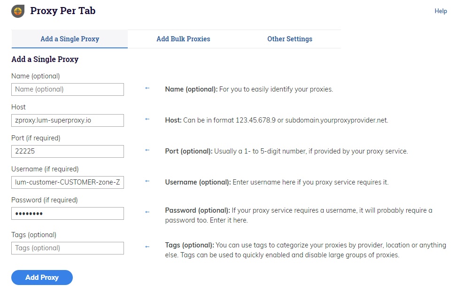This screenshot has width=464, height=293.
Task: Click the arrow icon beside Port description
Action: click(147, 150)
